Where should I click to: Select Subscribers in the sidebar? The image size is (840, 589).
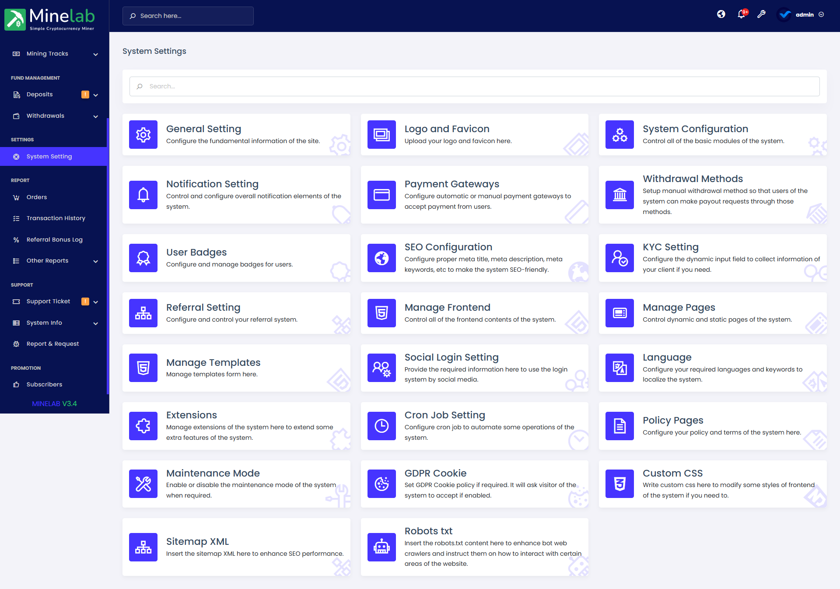44,385
